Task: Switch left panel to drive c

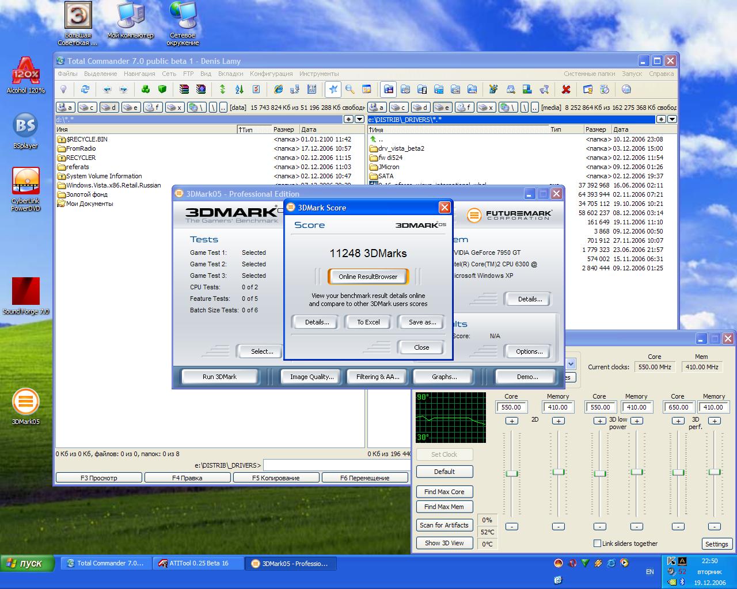Action: 87,107
